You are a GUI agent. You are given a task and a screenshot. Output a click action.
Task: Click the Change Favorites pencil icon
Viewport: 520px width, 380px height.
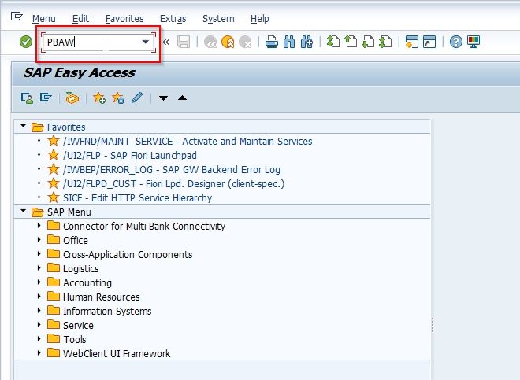pos(137,98)
